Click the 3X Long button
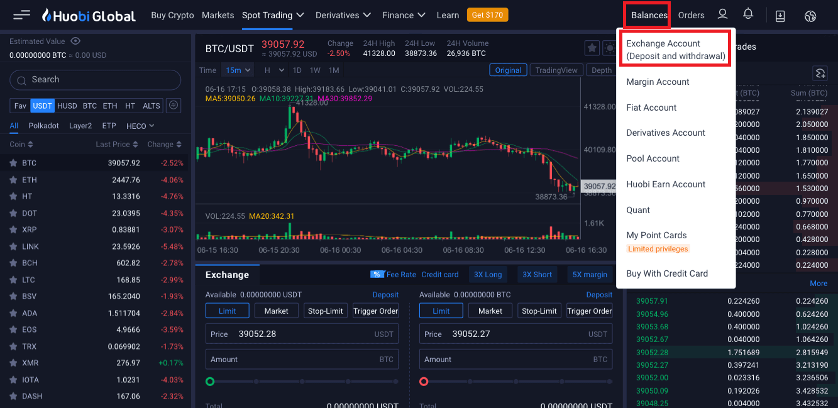Viewport: 838px width, 408px height. 488,275
